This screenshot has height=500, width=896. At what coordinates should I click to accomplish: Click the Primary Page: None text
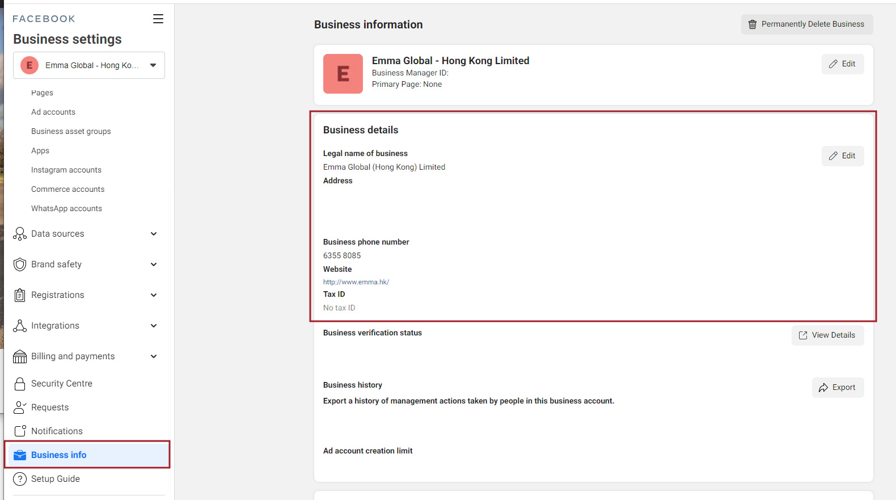pos(407,85)
